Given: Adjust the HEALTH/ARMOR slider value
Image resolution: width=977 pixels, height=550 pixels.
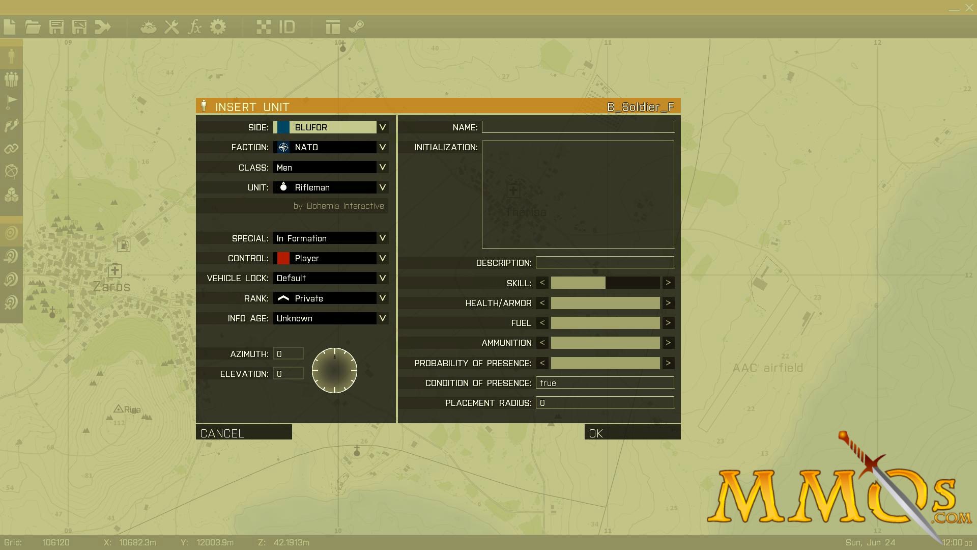Looking at the screenshot, I should (605, 302).
